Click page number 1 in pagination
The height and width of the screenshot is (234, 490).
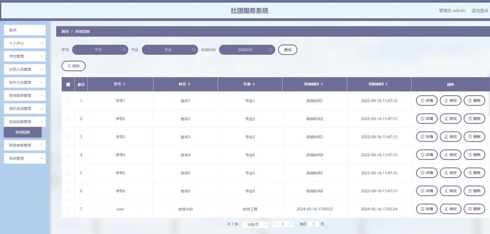[x=283, y=224]
